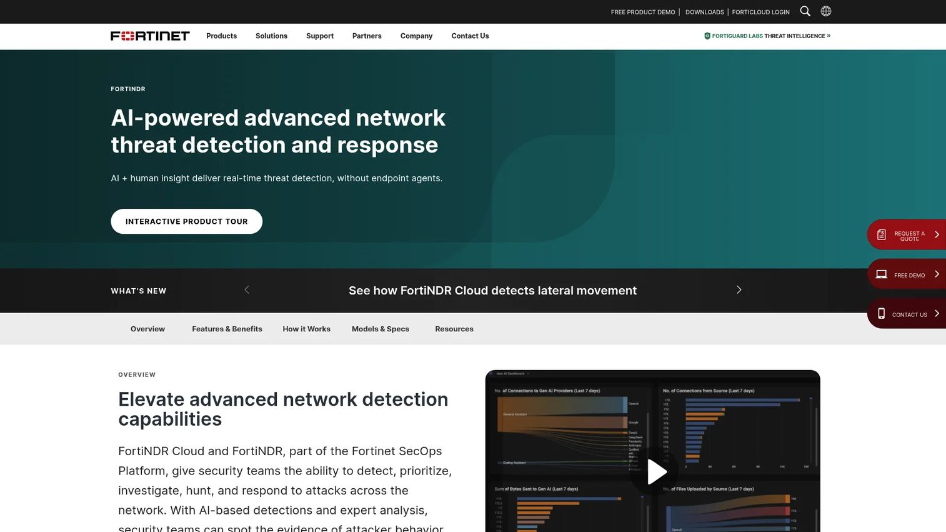
Task: Click the Fortinet logo
Action: (150, 36)
